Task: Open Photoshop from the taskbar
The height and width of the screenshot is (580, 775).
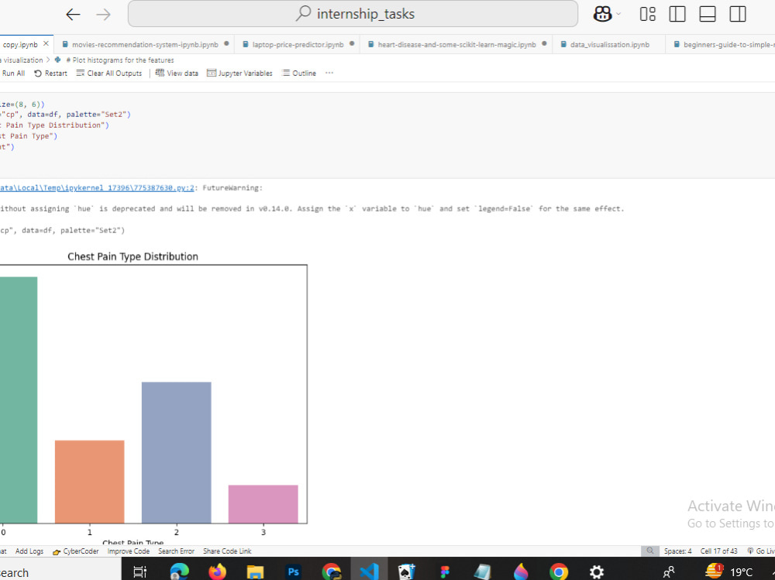Action: coord(293,571)
